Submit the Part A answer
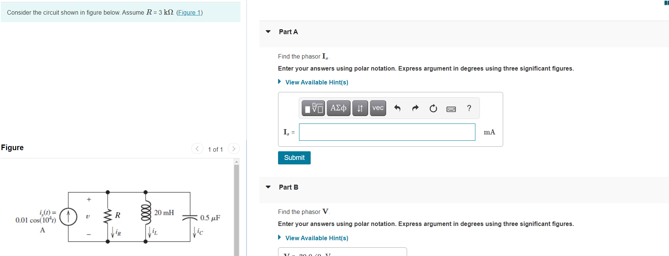The height and width of the screenshot is (256, 669). click(x=294, y=158)
